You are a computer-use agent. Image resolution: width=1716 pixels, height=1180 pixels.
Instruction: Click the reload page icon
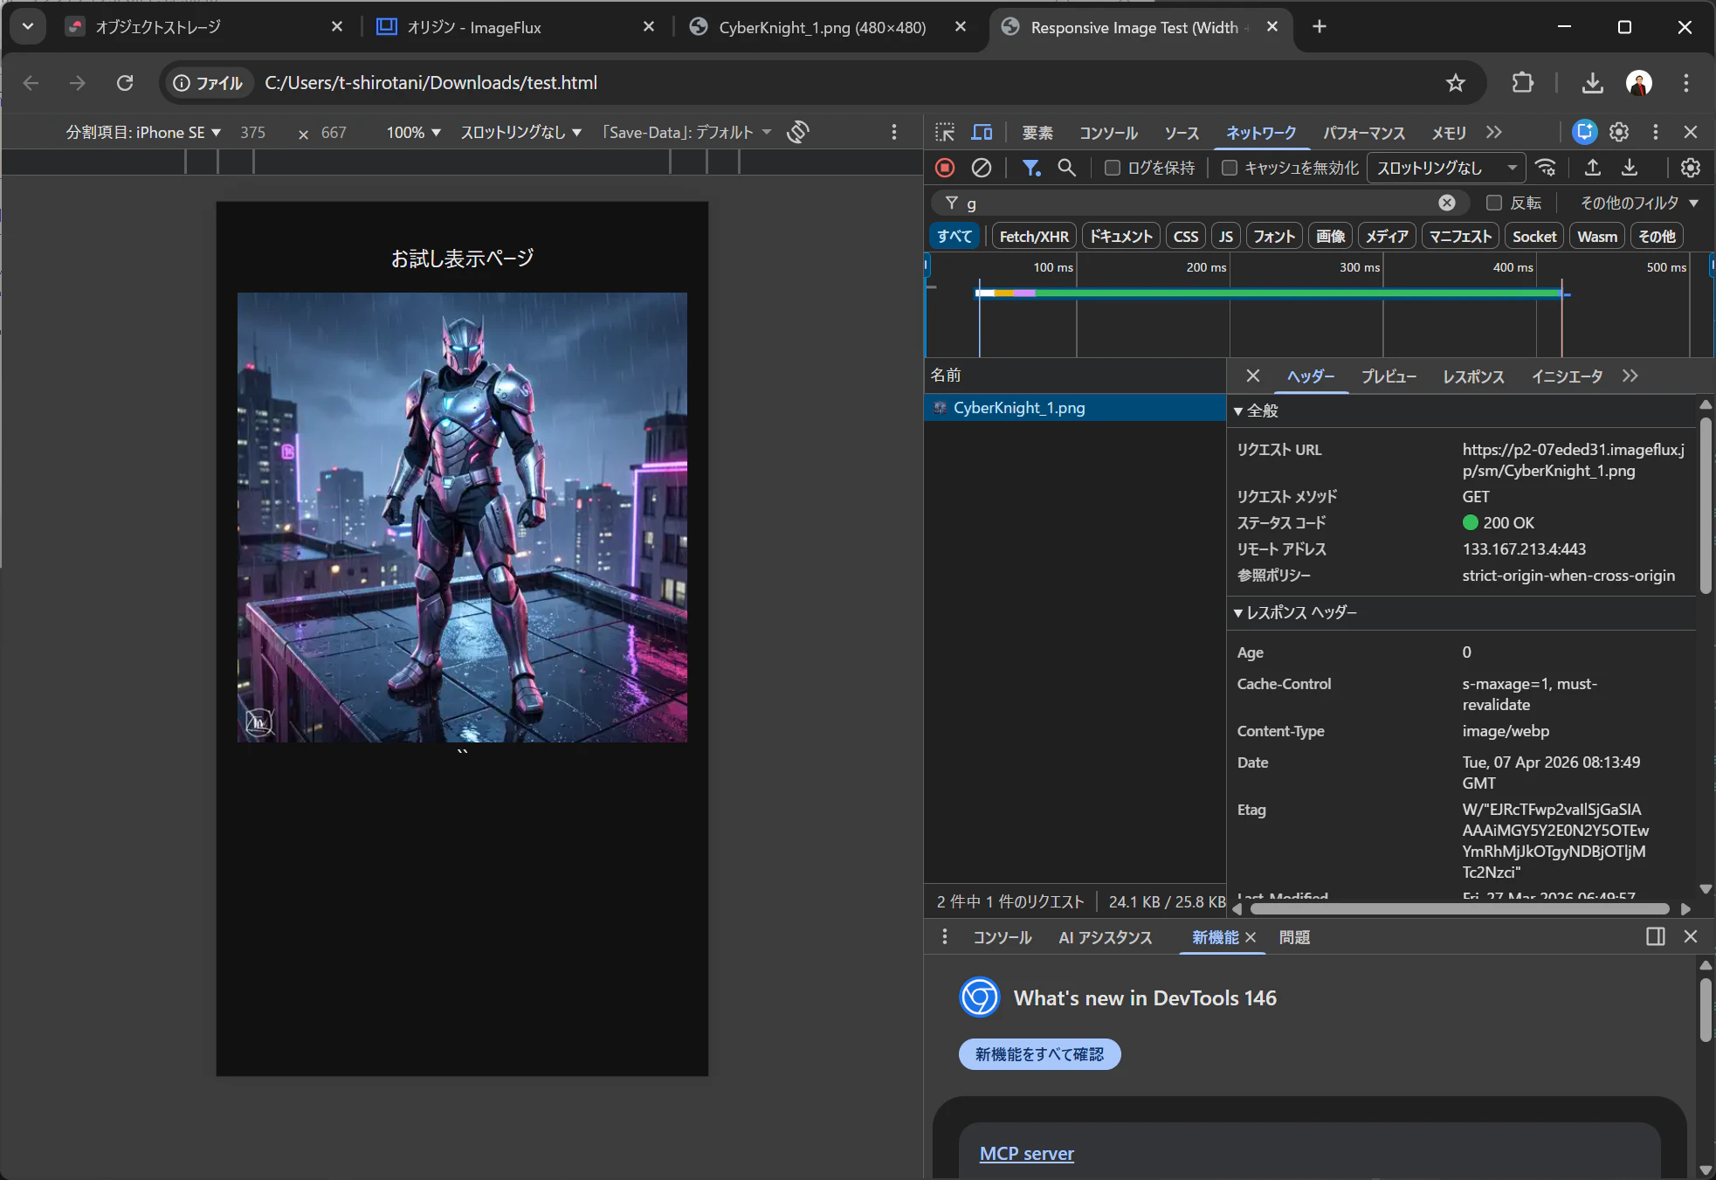pos(125,83)
